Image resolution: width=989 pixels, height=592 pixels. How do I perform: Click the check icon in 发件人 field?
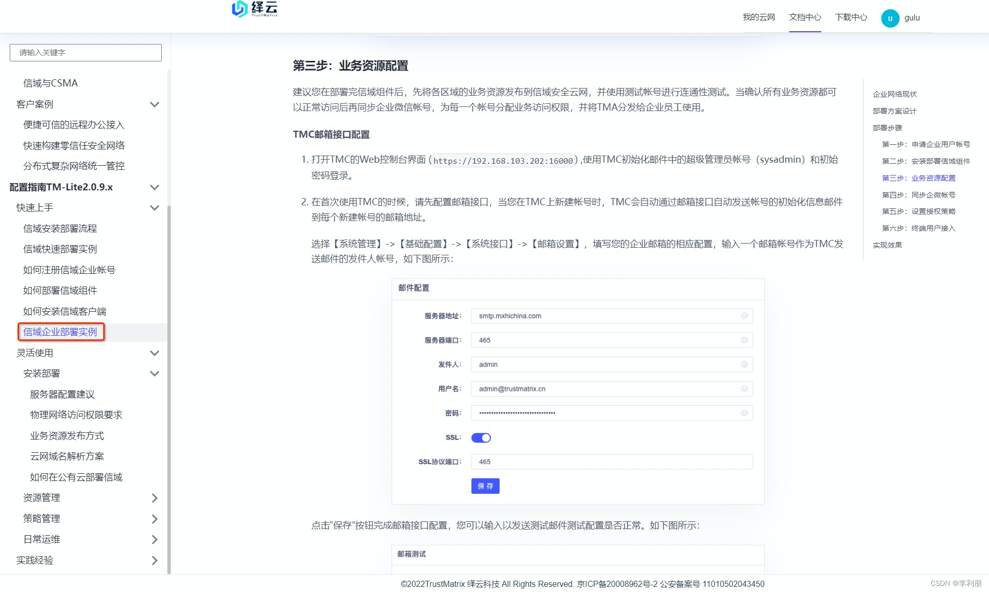[x=744, y=364]
